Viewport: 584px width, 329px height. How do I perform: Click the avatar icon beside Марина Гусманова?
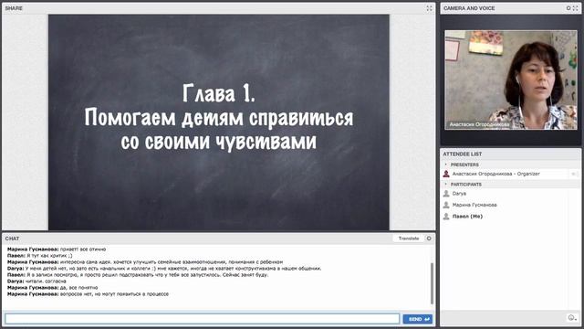(x=446, y=205)
